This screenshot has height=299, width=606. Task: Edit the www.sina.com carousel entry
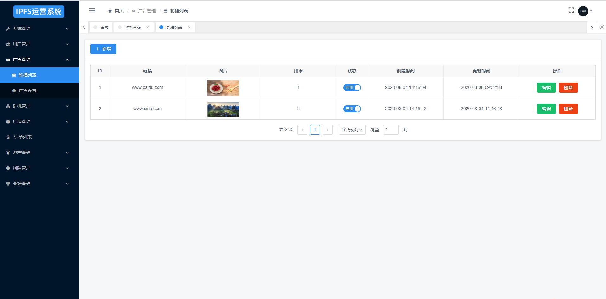pos(546,109)
